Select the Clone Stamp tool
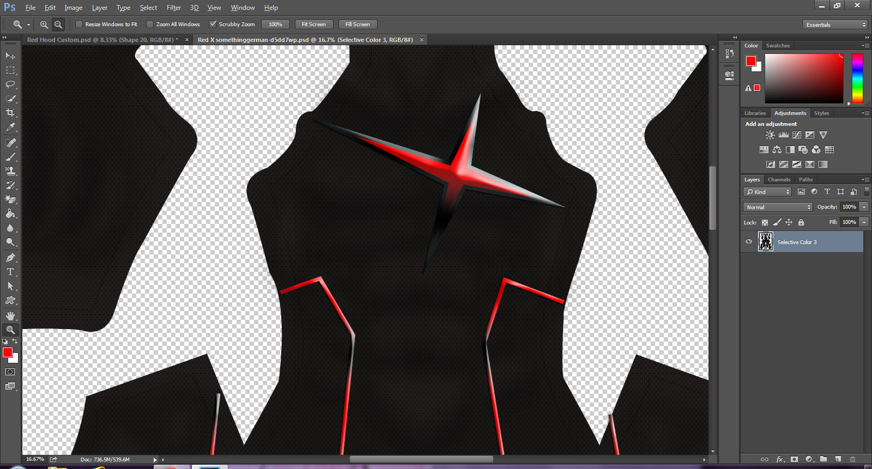This screenshot has width=872, height=469. coord(10,171)
